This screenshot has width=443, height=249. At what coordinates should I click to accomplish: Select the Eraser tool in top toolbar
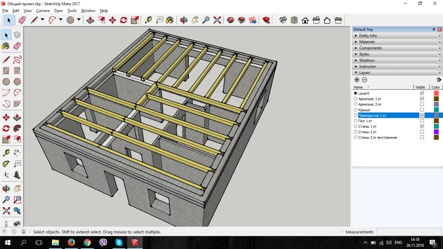click(22, 20)
